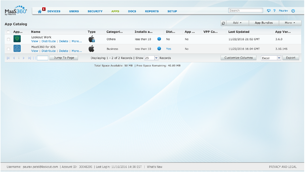The width and height of the screenshot is (305, 172).
Task: Open the red notification badge
Action: click(x=44, y=9)
